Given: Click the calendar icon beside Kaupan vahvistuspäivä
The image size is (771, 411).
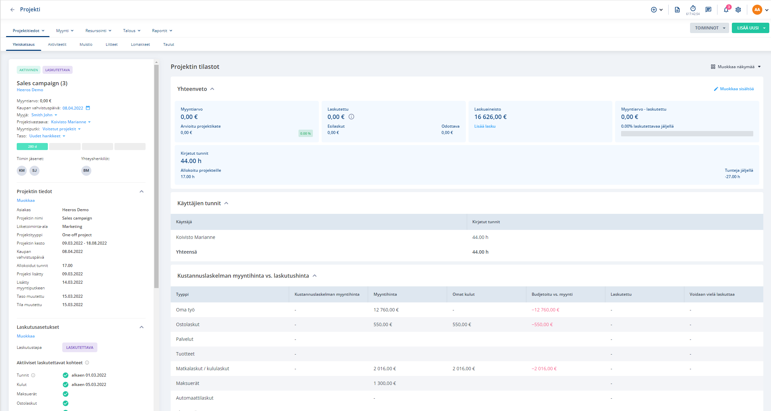Looking at the screenshot, I should (x=88, y=108).
